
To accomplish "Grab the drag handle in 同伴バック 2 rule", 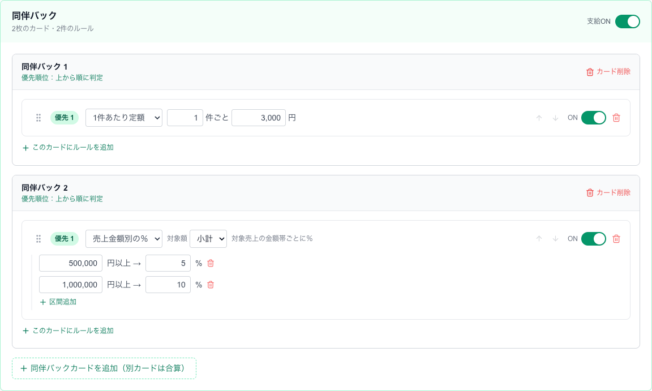I will pos(38,239).
